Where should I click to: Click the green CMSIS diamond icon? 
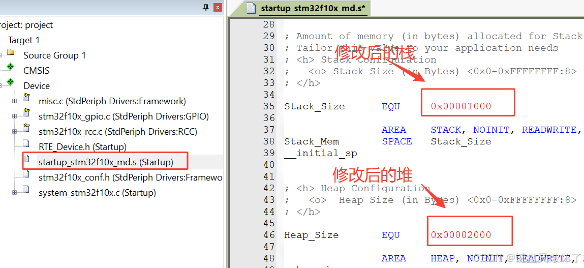click(x=11, y=68)
